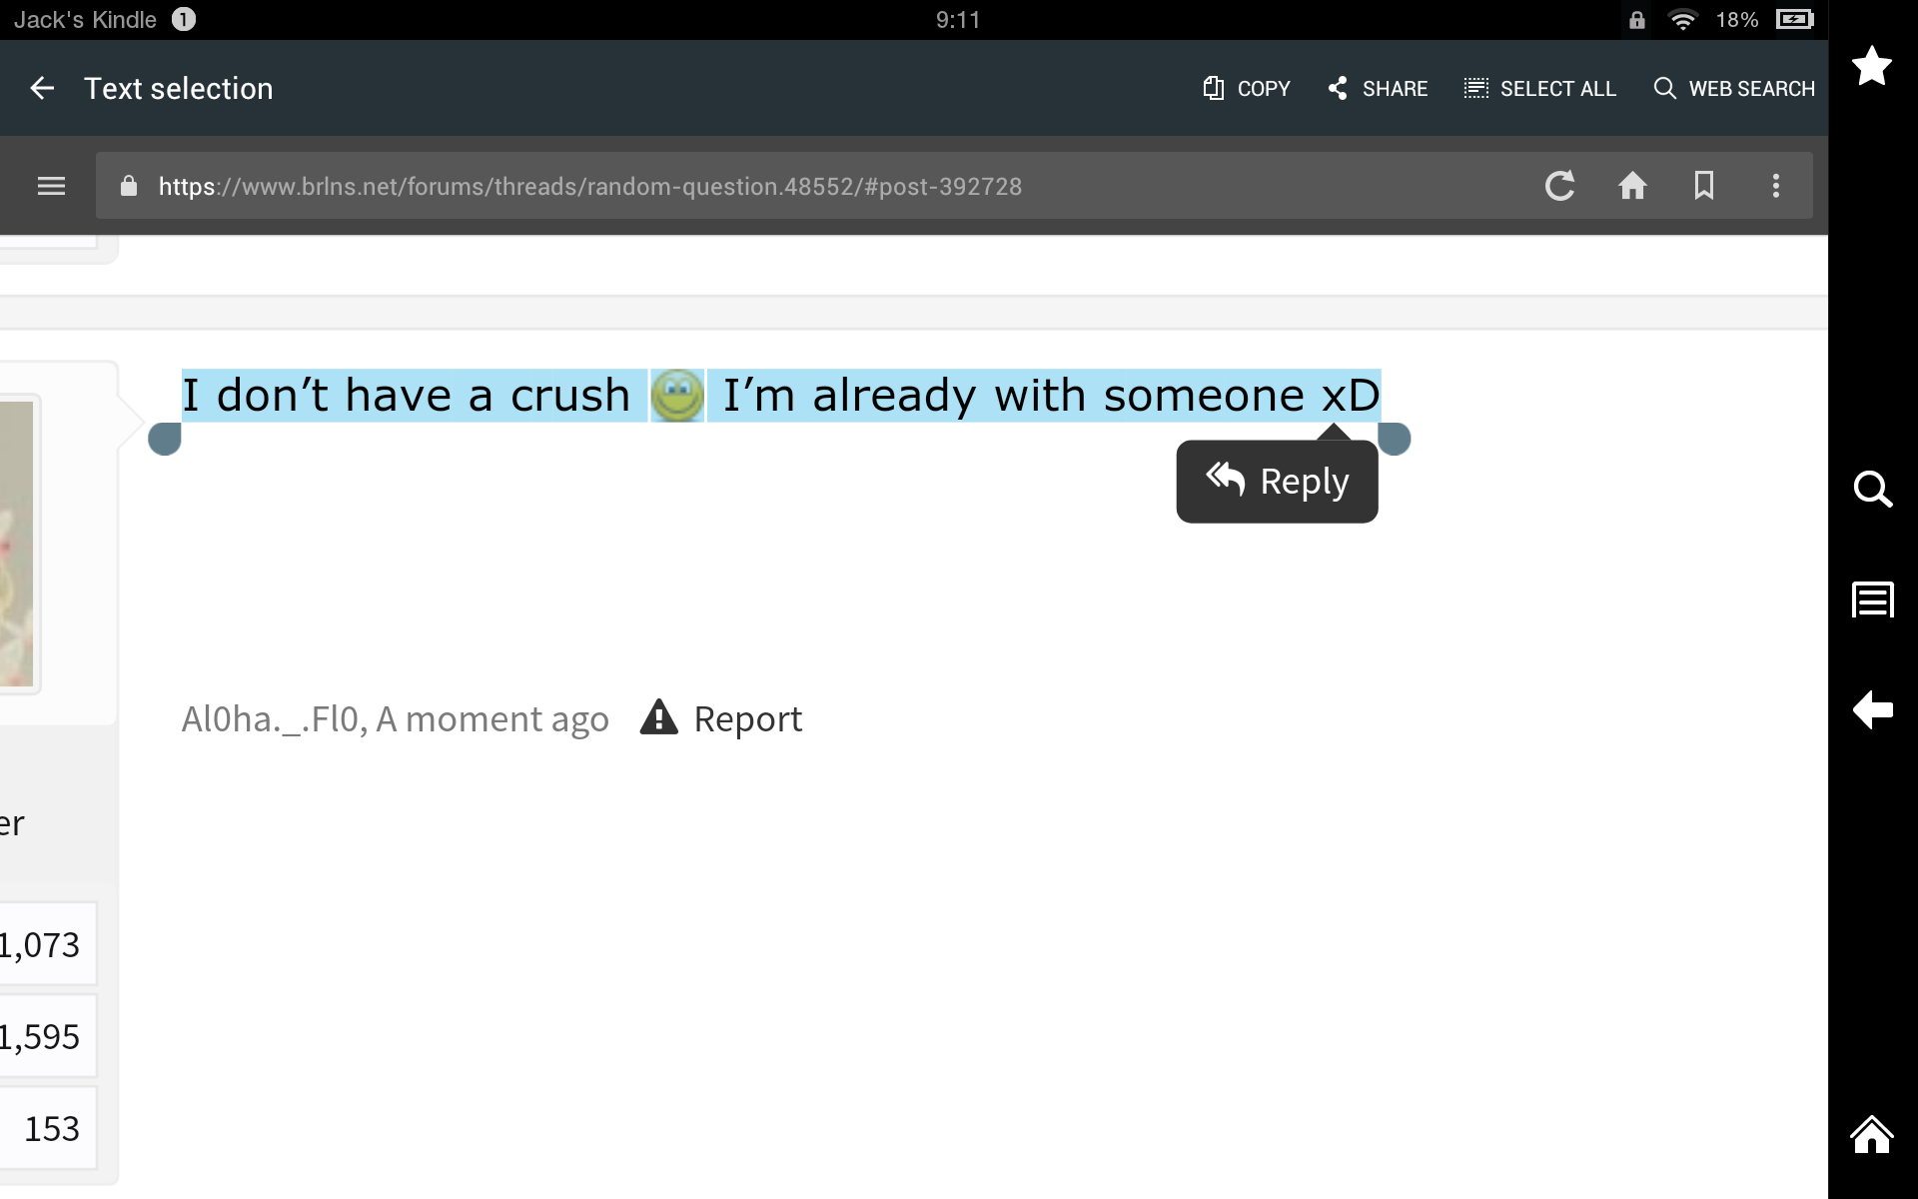Tap the padlock icon in the URL bar

pos(128,186)
